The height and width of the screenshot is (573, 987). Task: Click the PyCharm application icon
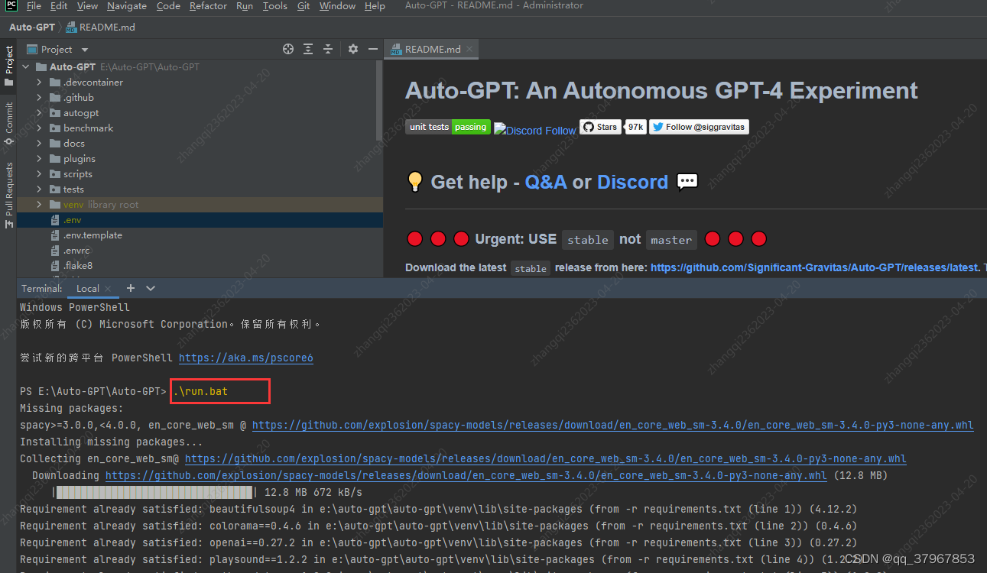(10, 6)
